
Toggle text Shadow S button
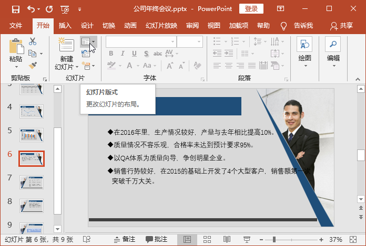point(146,54)
